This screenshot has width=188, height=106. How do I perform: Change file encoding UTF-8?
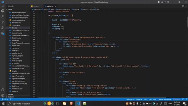145,100
